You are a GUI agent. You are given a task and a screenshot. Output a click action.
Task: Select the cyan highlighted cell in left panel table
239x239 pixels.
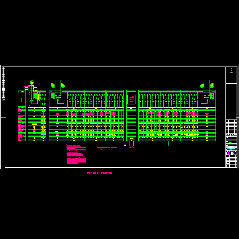(43, 134)
